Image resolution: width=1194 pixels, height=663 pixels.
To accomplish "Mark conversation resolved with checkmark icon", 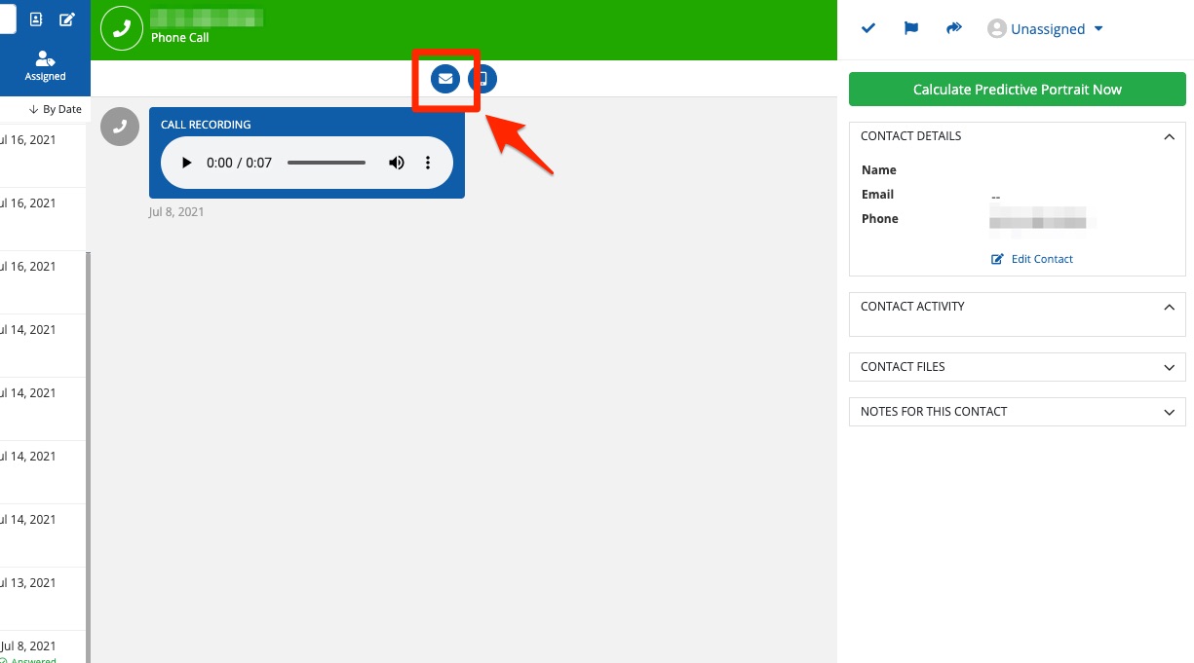I will click(x=868, y=28).
